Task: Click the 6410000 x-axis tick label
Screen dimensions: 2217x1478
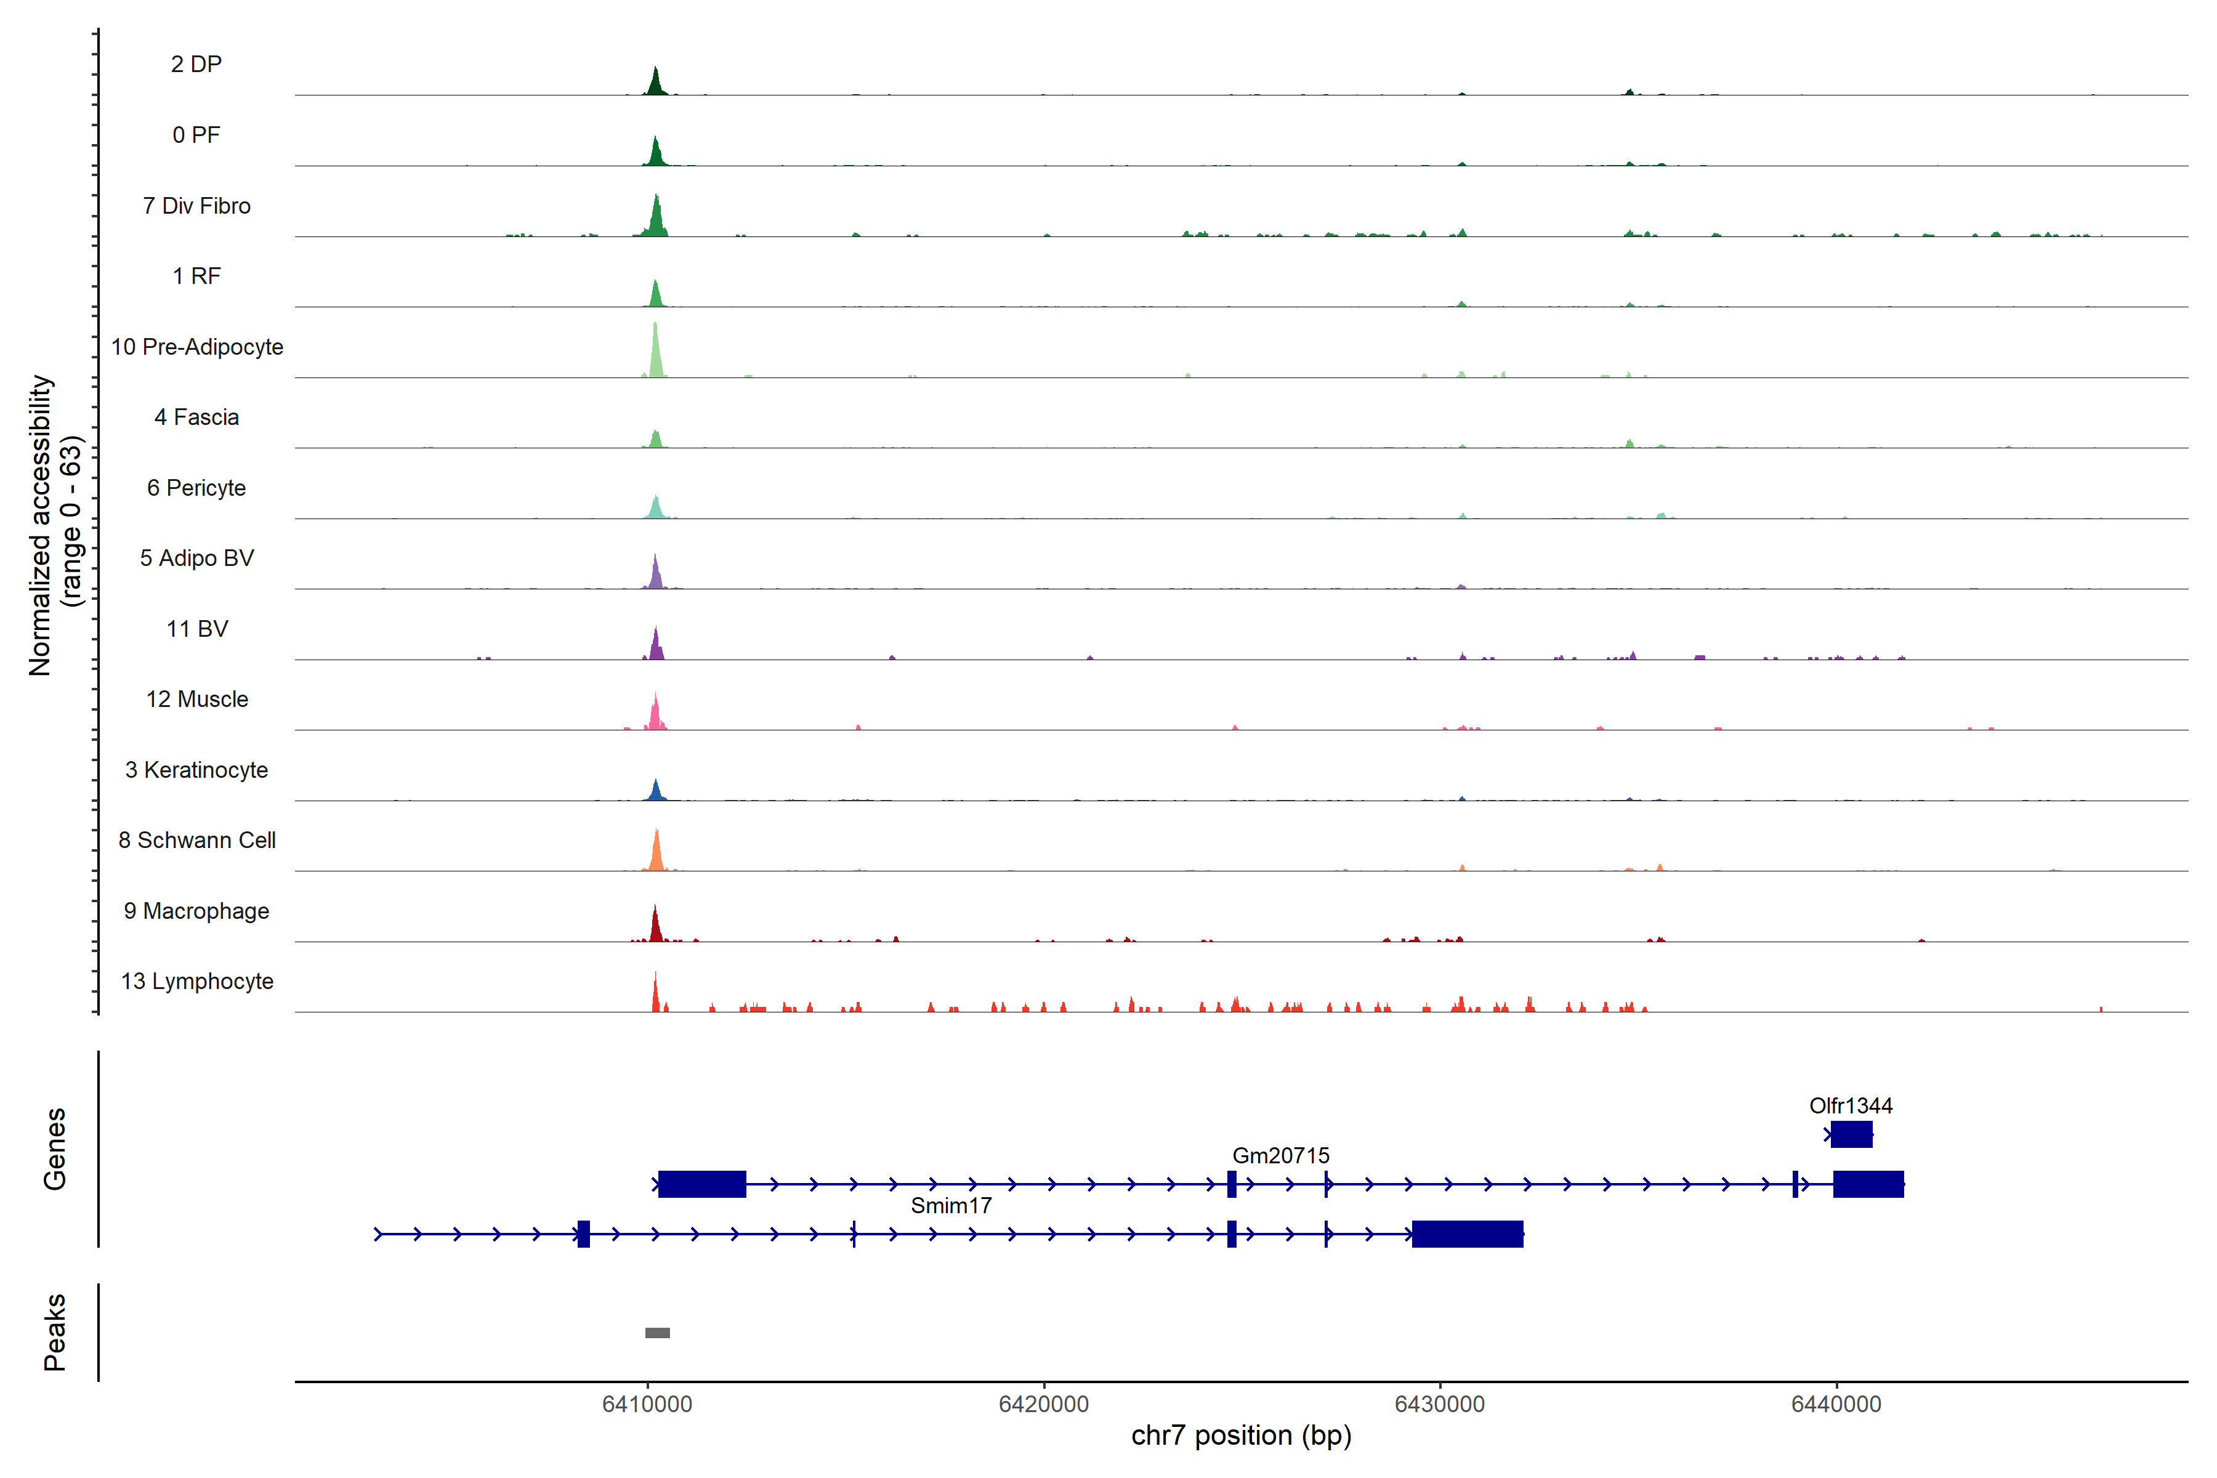Action: tap(647, 1403)
